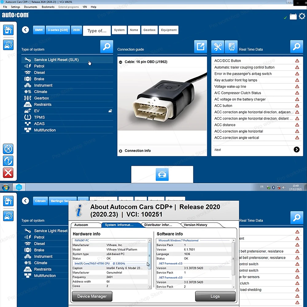Image resolution: width=307 pixels, height=307 pixels.
Task: Click the car icon in bottom center panel
Action: click(x=162, y=174)
